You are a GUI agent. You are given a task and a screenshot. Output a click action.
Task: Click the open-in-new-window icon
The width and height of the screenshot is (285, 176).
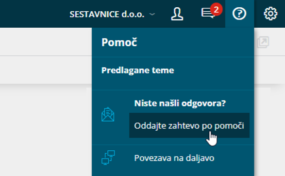pos(263,42)
